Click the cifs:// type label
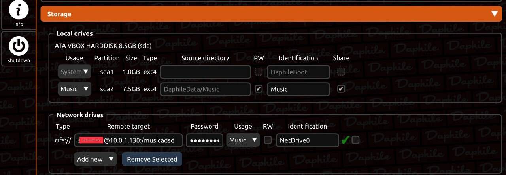The width and height of the screenshot is (506, 175). point(63,140)
